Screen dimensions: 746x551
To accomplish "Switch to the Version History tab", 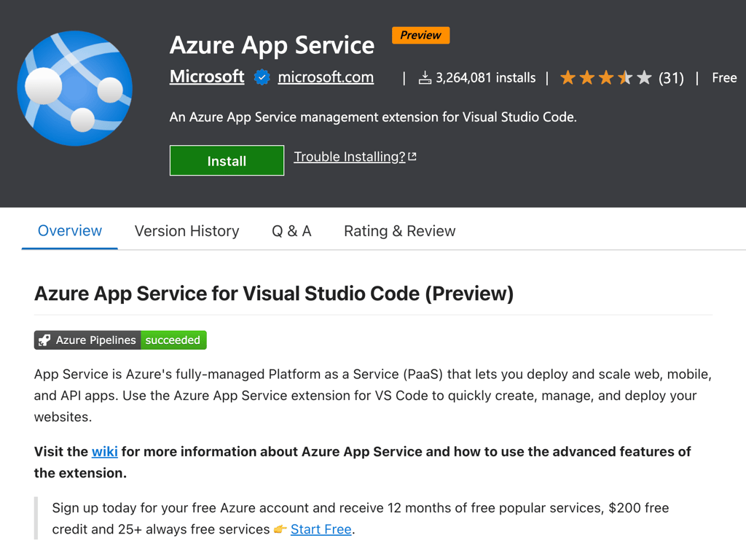I will coord(187,231).
